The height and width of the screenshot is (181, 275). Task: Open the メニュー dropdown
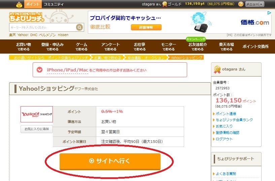(254, 4)
